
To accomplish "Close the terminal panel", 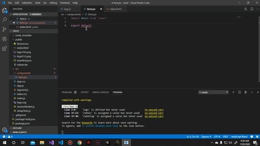I will [x=258, y=92].
